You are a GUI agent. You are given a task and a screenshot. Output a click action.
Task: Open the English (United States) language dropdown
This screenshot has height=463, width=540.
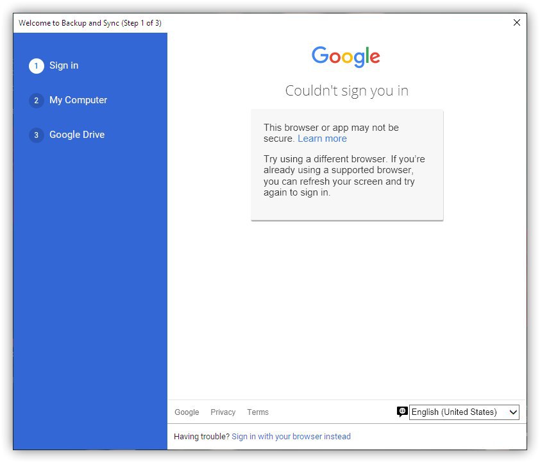coord(464,412)
